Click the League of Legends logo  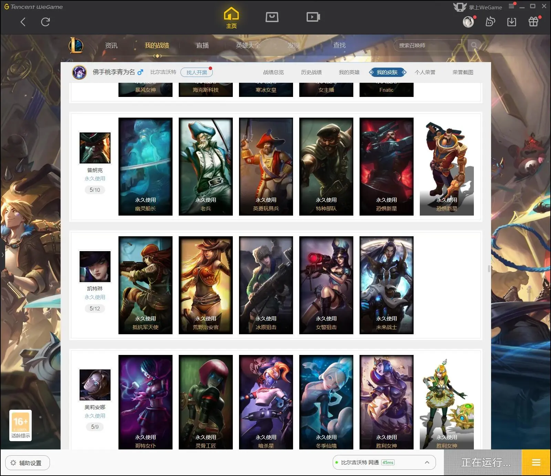pyautogui.click(x=76, y=45)
